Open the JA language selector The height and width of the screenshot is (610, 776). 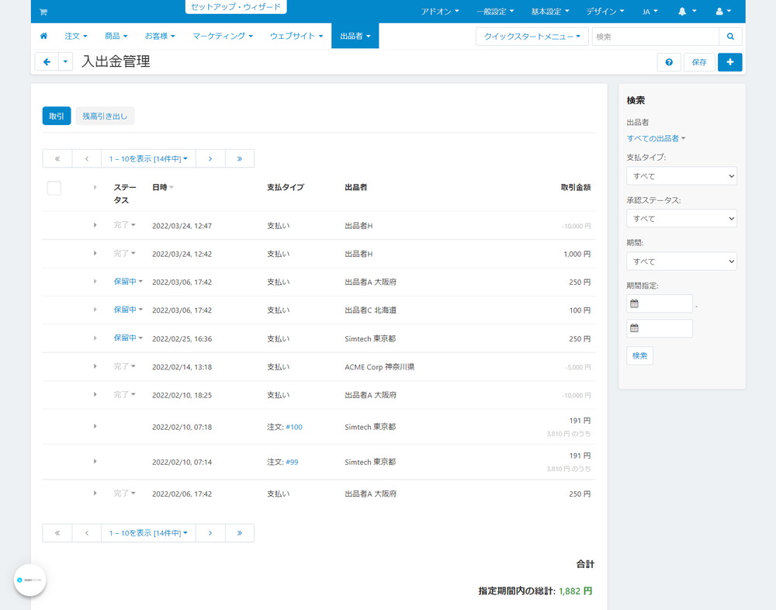650,12
